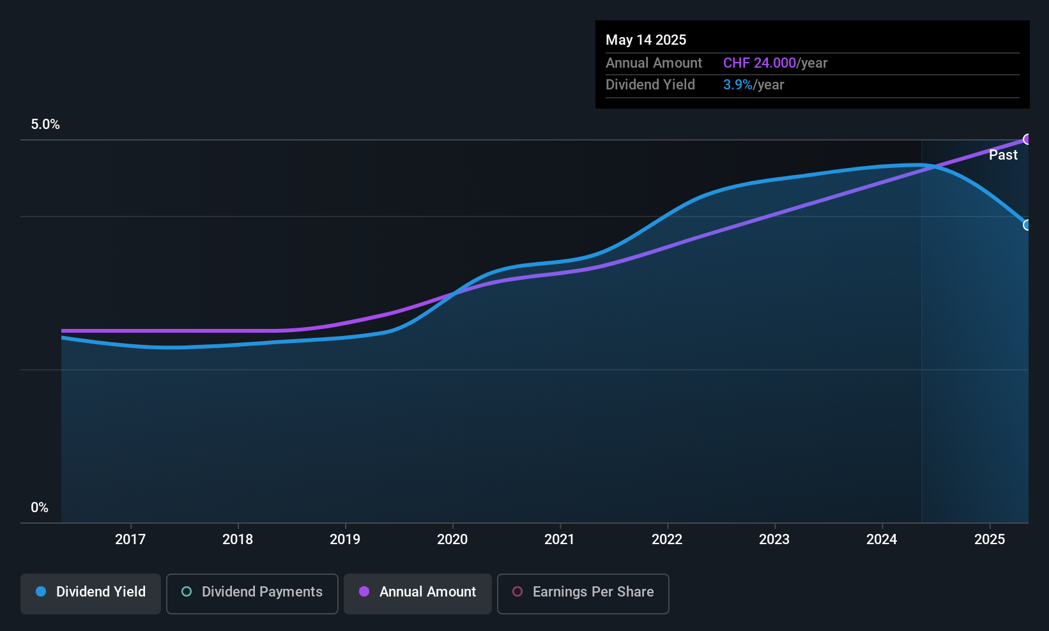Select the purple Annual Amount endpoint marker
This screenshot has width=1049, height=631.
[1027, 139]
